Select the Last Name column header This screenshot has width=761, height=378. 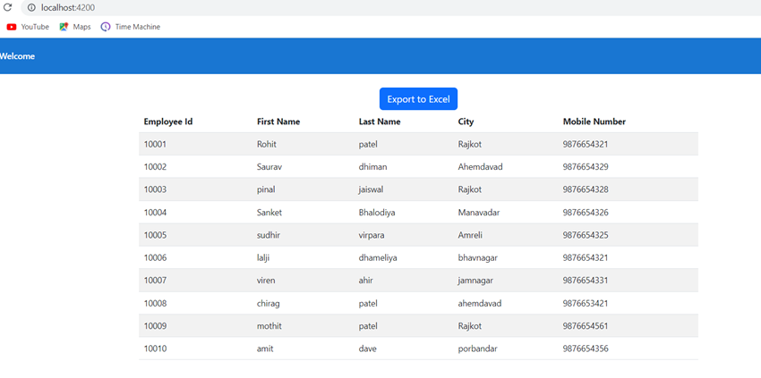(x=380, y=122)
